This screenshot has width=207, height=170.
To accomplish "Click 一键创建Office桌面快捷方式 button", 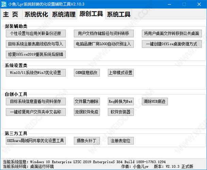I will point(172,44).
